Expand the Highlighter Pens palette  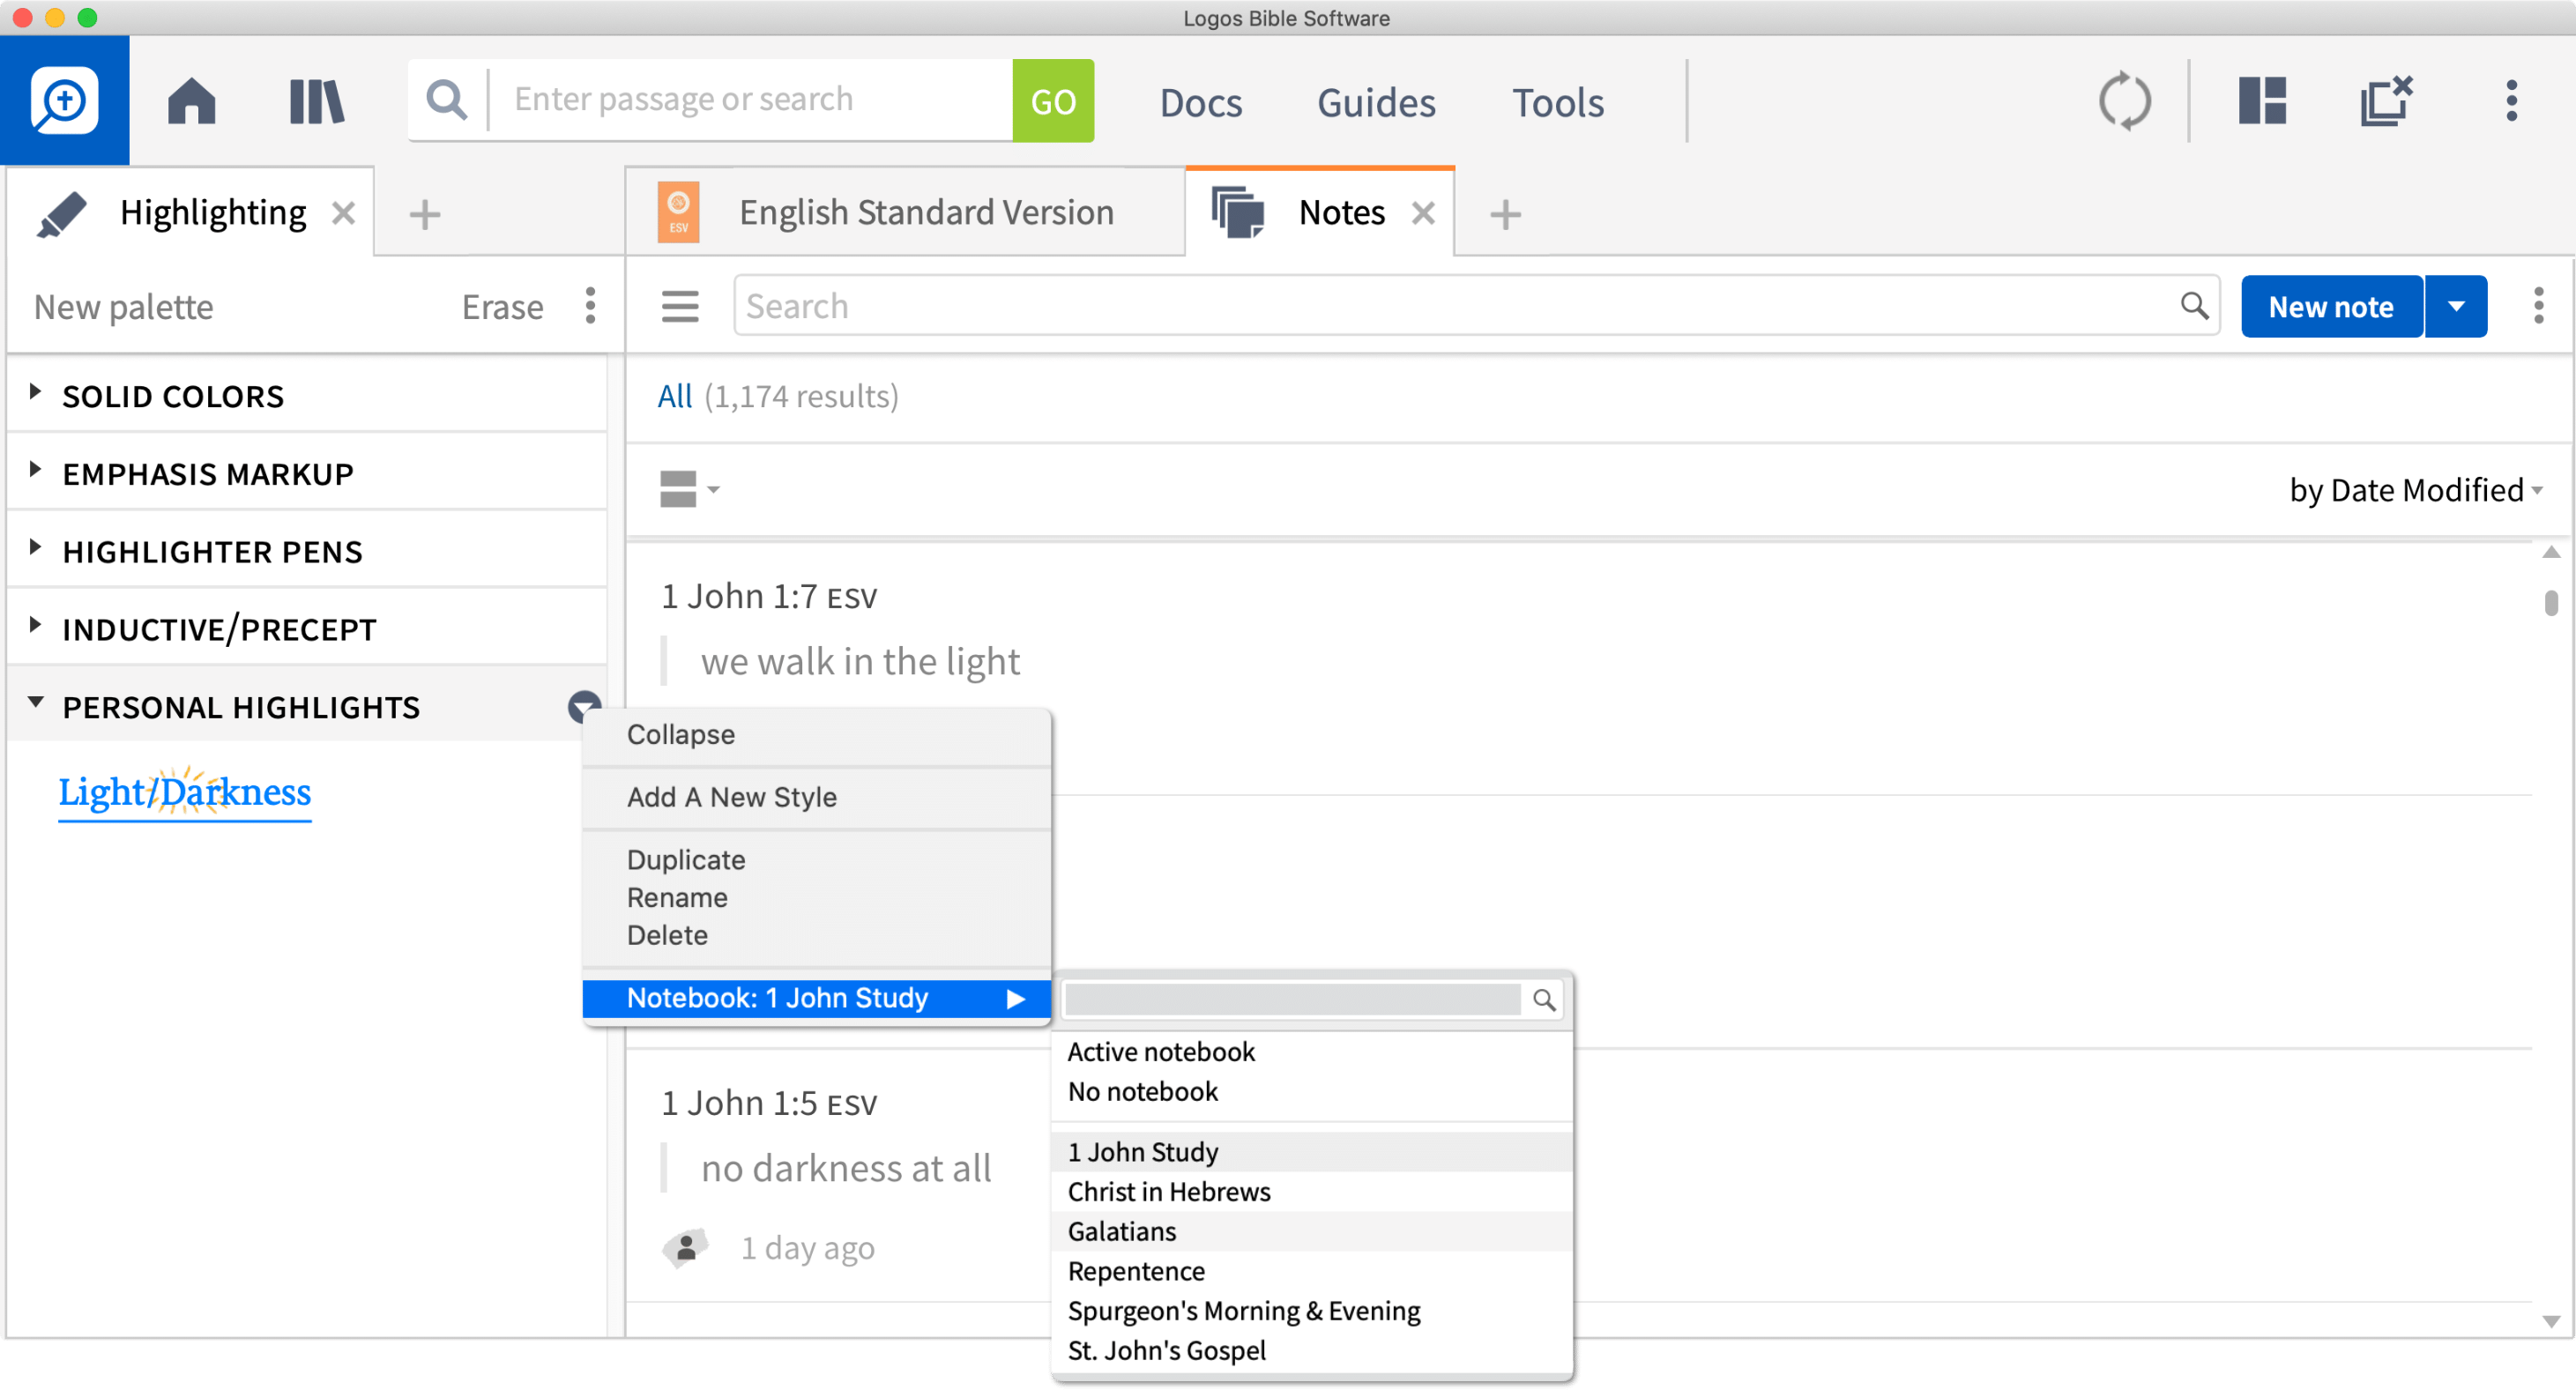(x=35, y=547)
